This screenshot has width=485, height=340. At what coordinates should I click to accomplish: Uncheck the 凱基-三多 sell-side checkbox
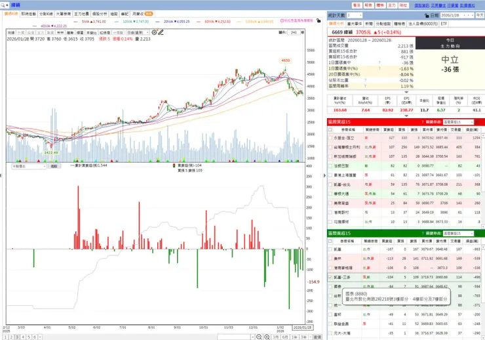tap(330, 277)
